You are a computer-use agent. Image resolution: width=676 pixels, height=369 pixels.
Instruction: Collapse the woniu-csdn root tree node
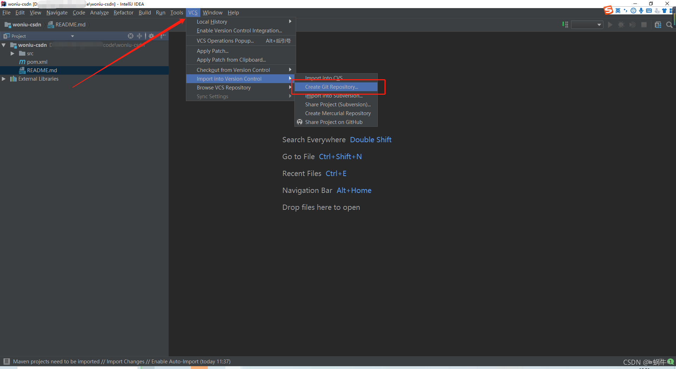[4, 45]
